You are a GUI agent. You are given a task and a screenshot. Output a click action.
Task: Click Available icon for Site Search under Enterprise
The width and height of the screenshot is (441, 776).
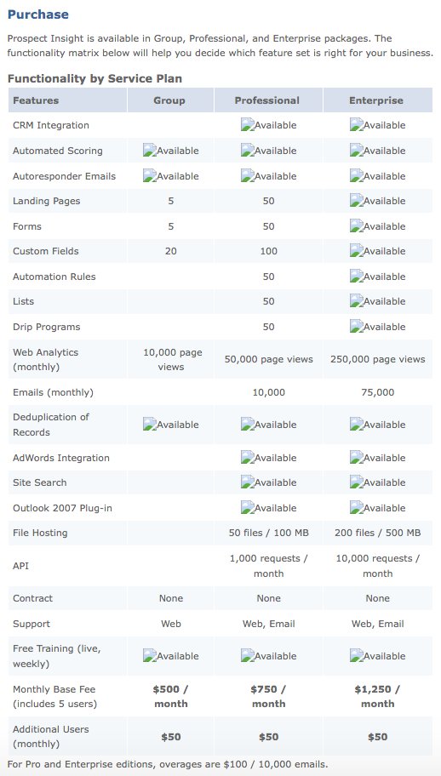click(378, 482)
